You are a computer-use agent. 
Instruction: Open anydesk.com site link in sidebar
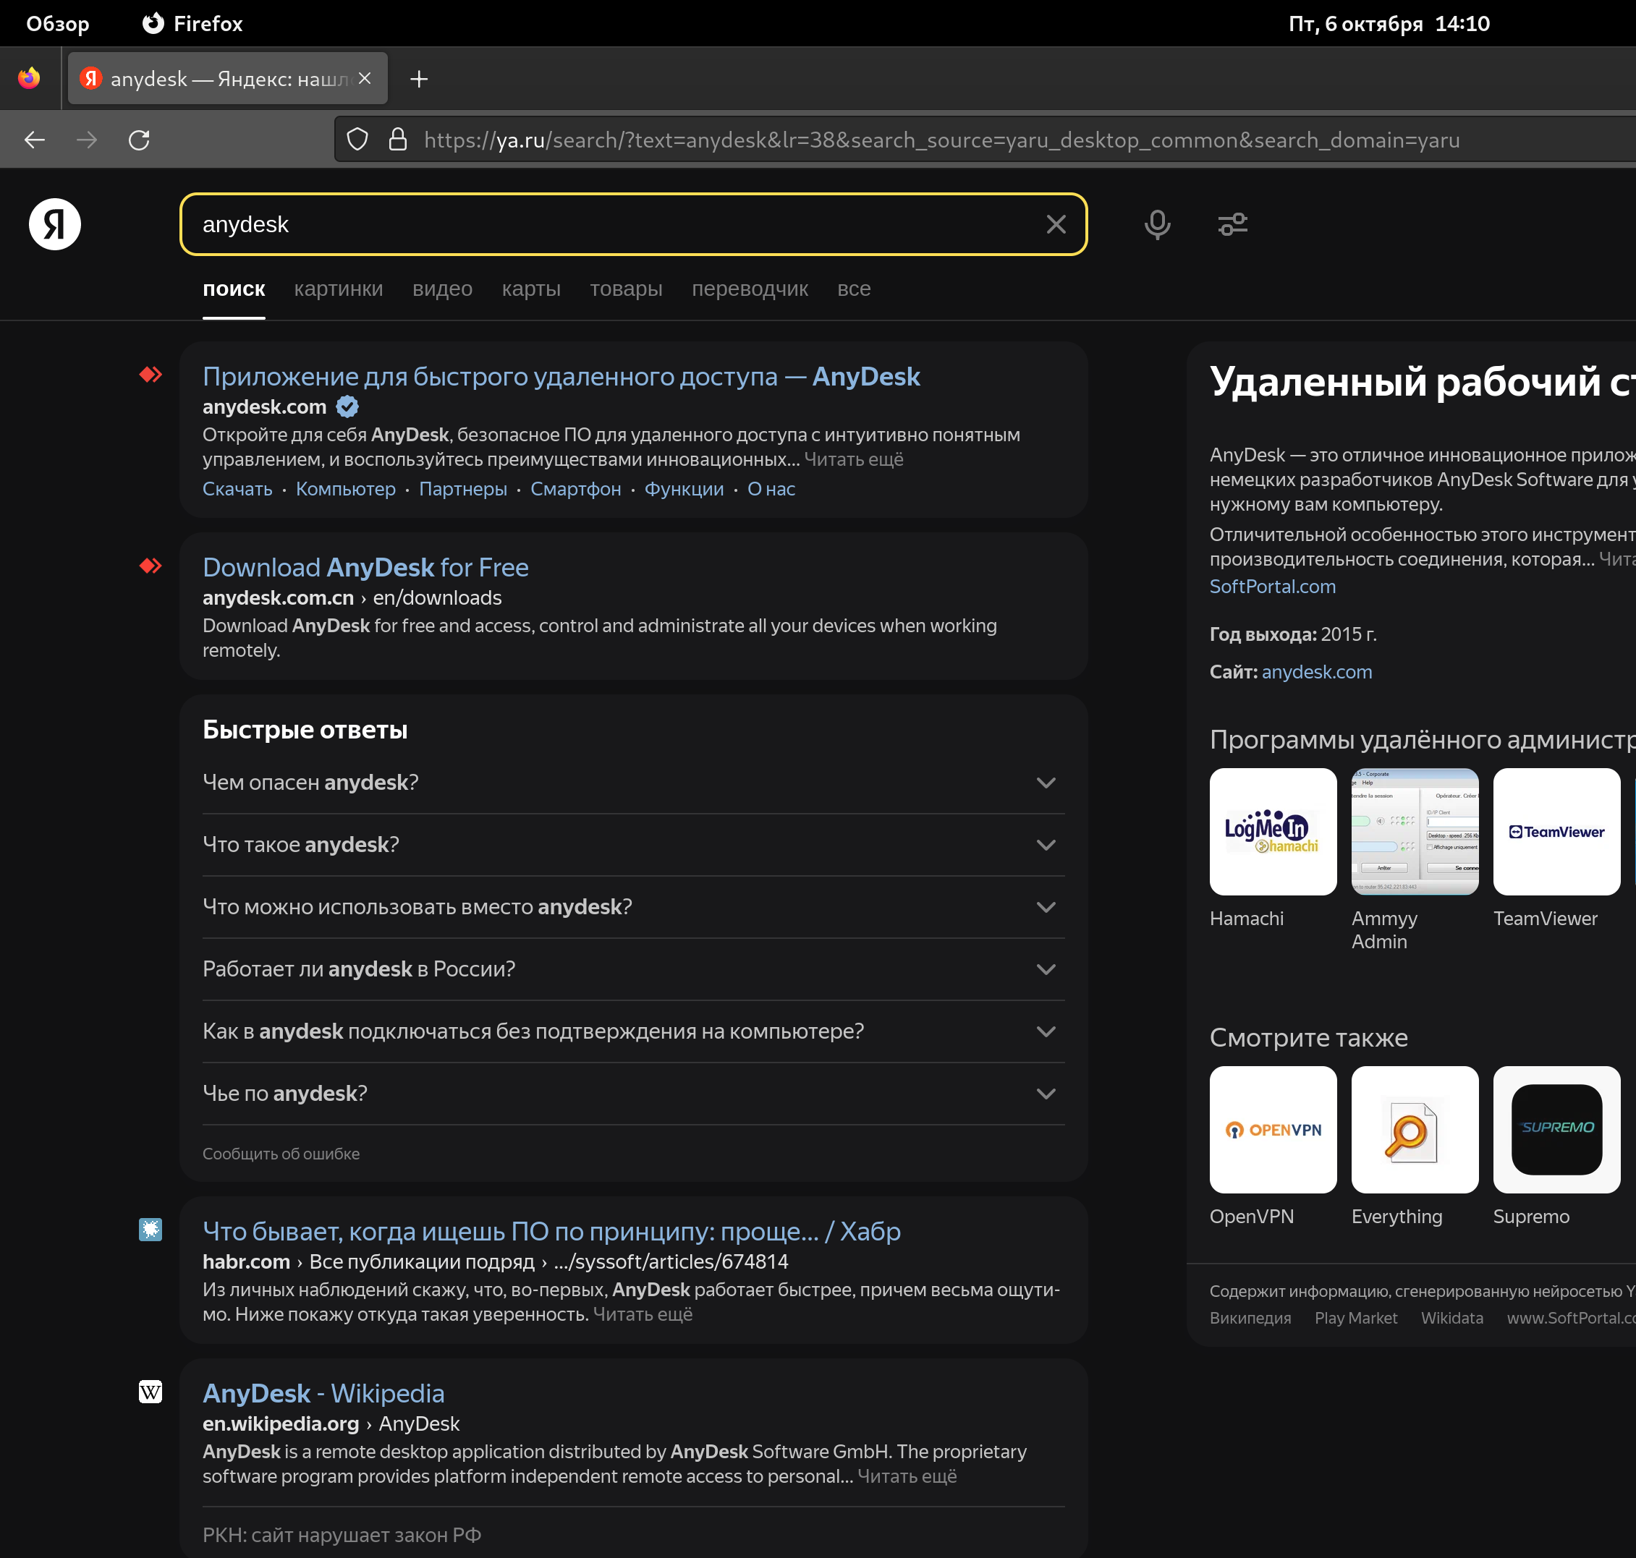tap(1317, 672)
